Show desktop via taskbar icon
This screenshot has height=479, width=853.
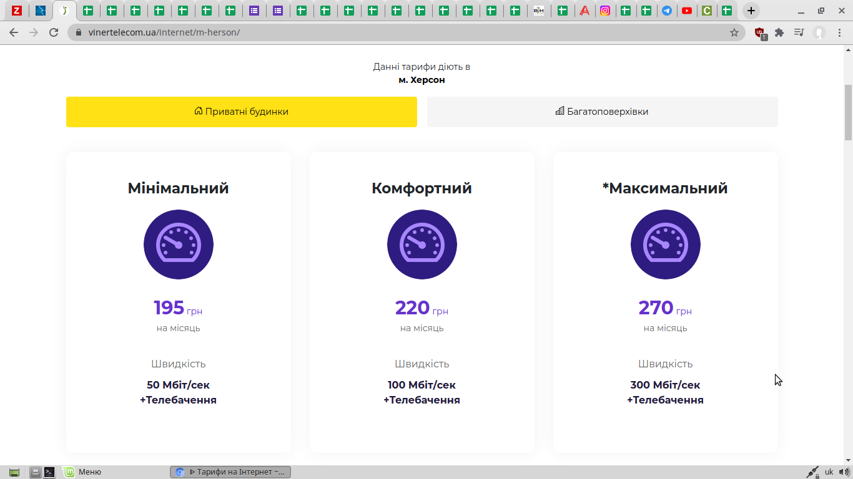pyautogui.click(x=14, y=472)
